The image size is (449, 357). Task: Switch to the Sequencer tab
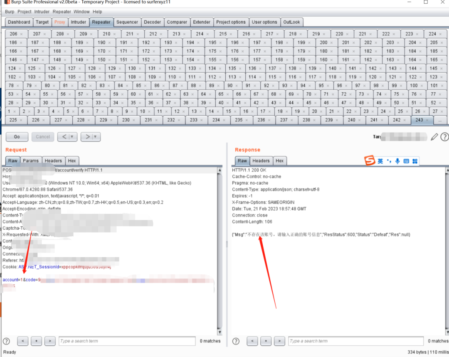point(127,22)
